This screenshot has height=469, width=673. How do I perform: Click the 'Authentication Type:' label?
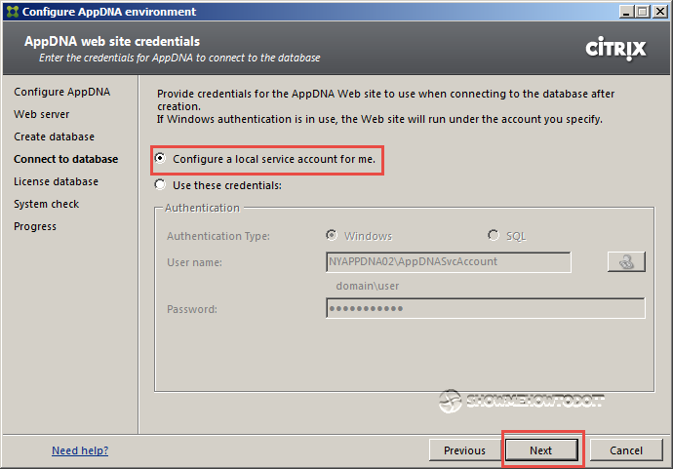[218, 236]
